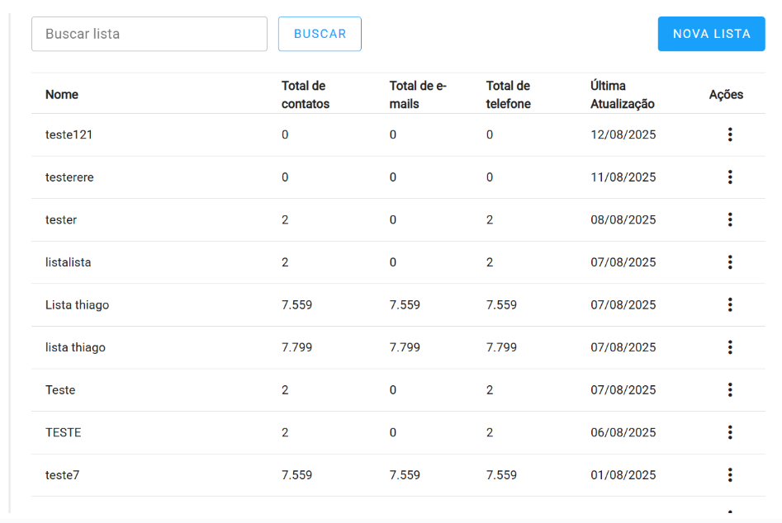Select the teste121 list name

69,134
